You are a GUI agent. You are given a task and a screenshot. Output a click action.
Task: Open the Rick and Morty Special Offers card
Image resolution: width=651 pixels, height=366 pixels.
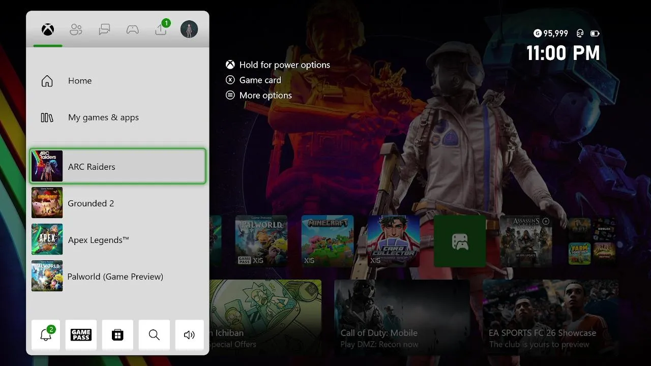pyautogui.click(x=265, y=316)
